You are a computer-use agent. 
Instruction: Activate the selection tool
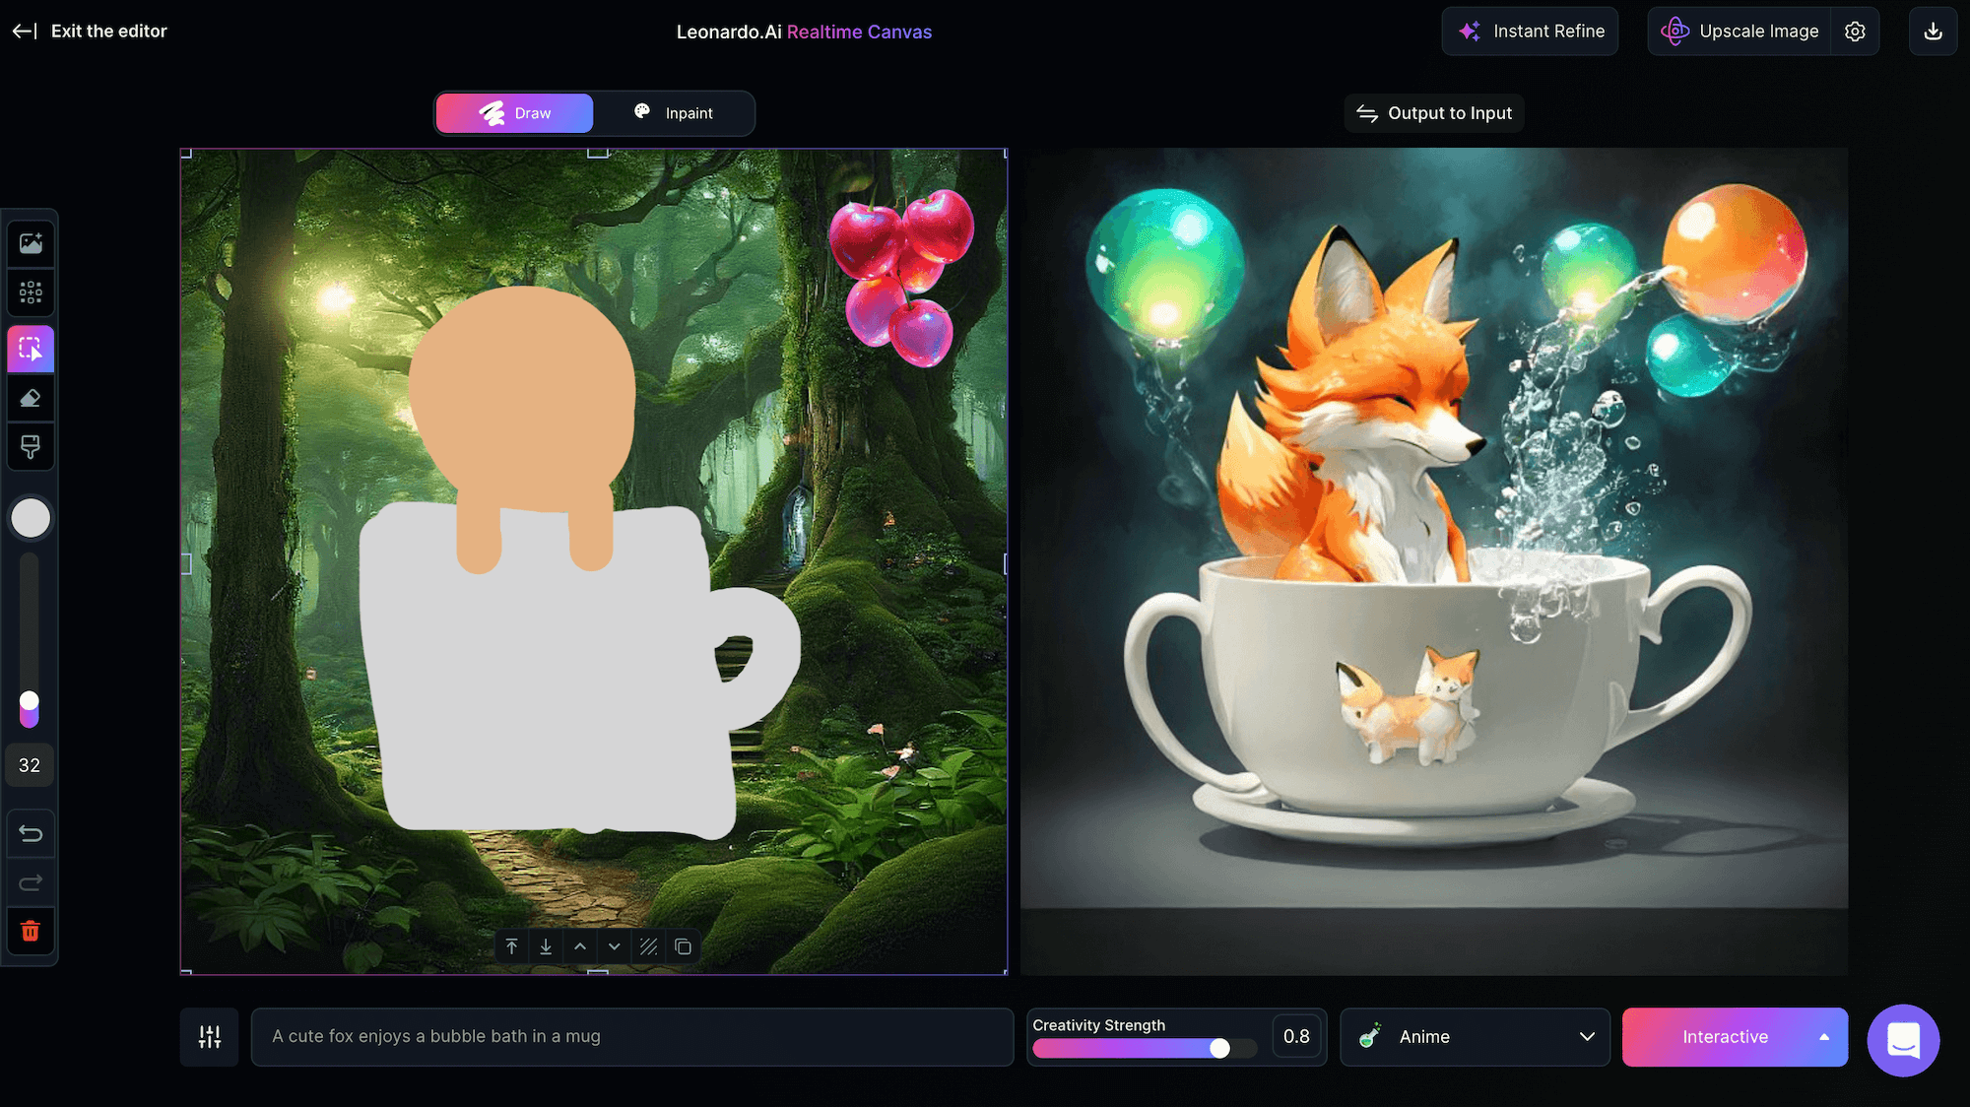click(31, 349)
